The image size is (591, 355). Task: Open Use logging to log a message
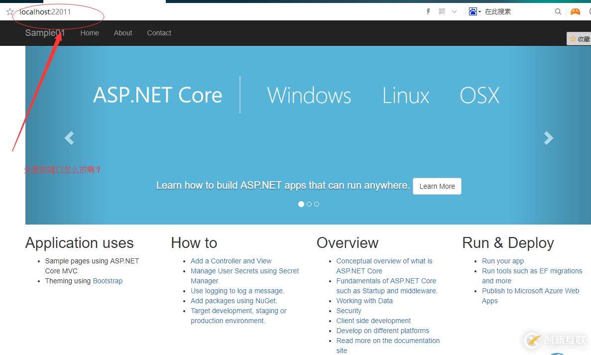pos(237,291)
